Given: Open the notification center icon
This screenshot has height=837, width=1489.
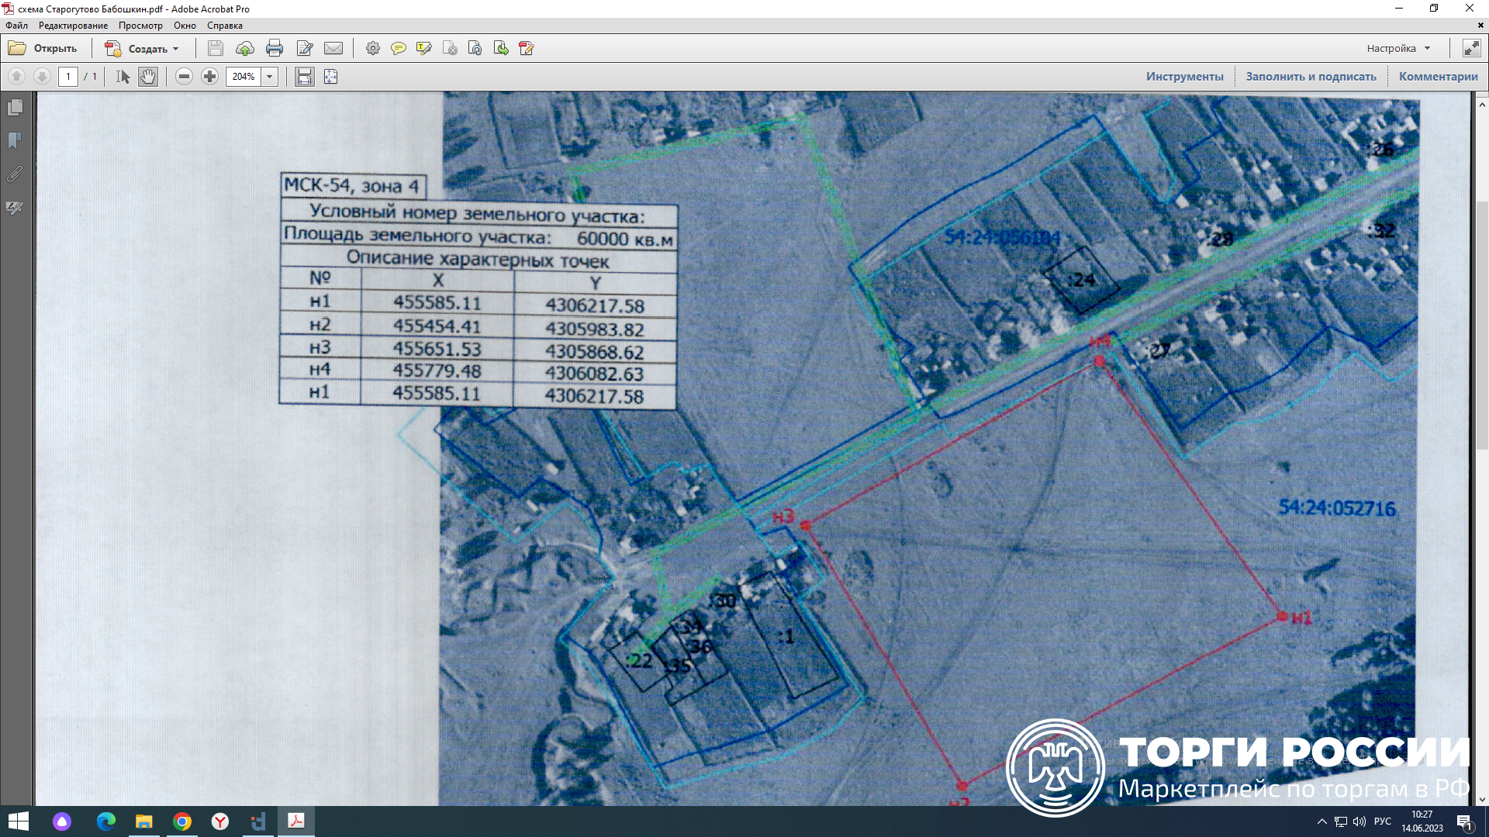Looking at the screenshot, I should click(1464, 821).
